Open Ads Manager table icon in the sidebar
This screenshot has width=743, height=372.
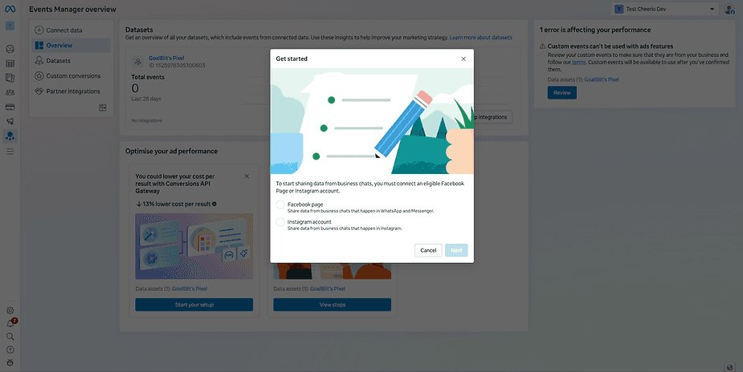click(x=10, y=63)
